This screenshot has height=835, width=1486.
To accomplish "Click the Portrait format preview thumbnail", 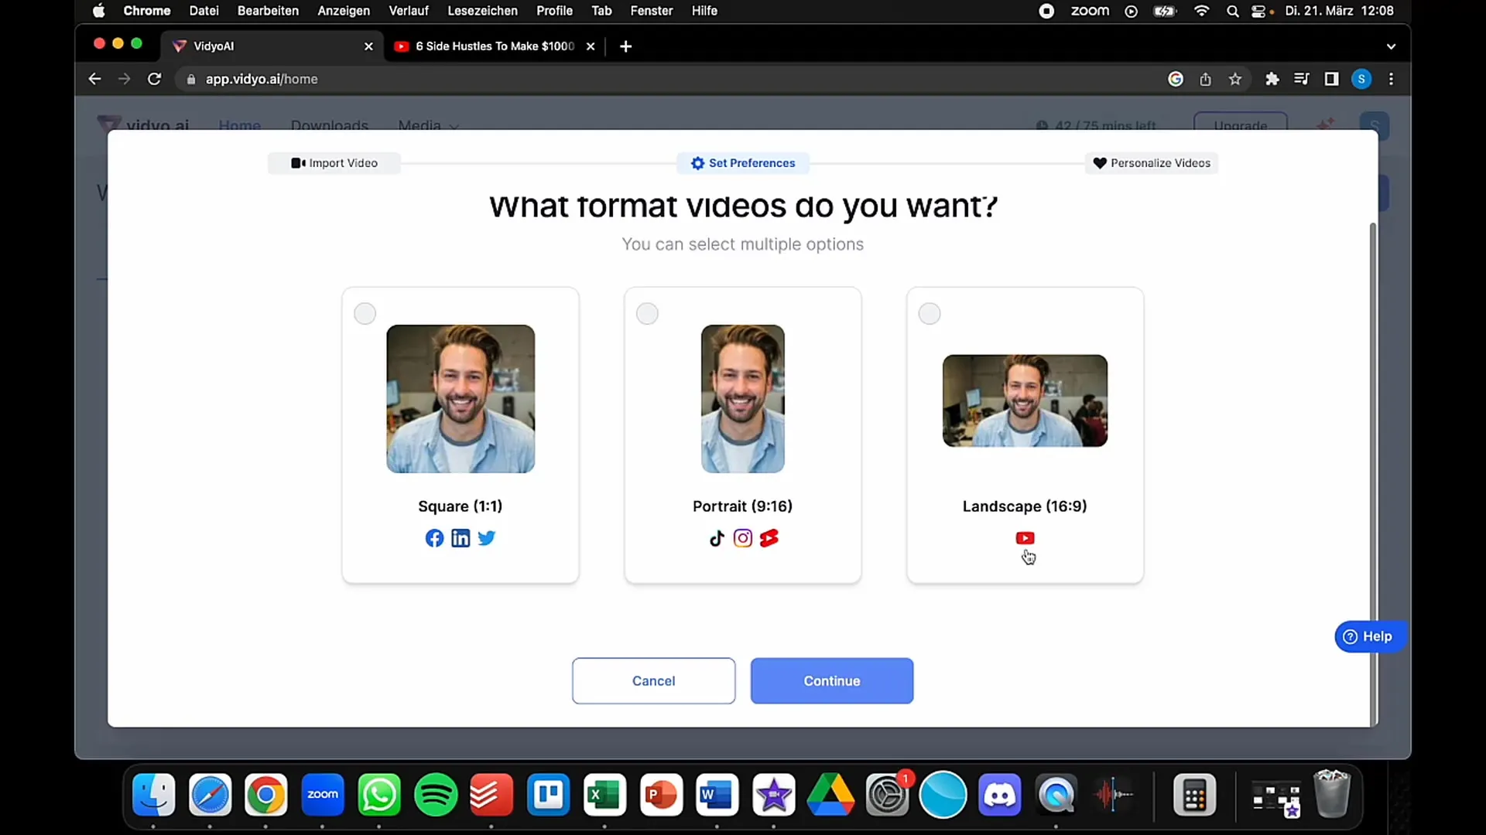I will 743,399.
